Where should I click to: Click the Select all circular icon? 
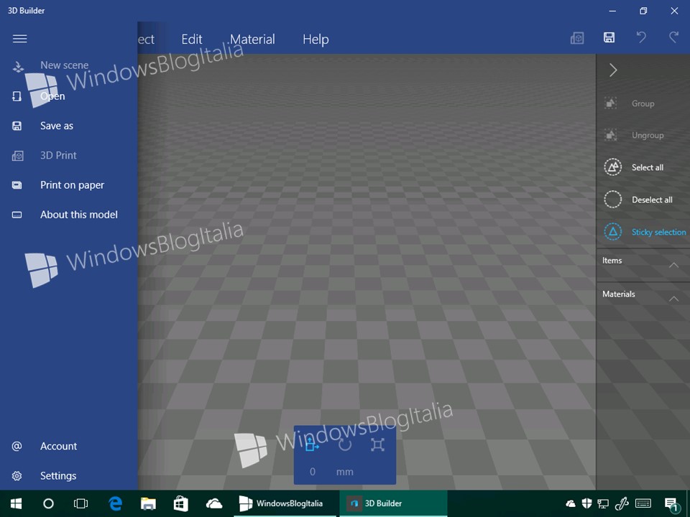click(612, 167)
